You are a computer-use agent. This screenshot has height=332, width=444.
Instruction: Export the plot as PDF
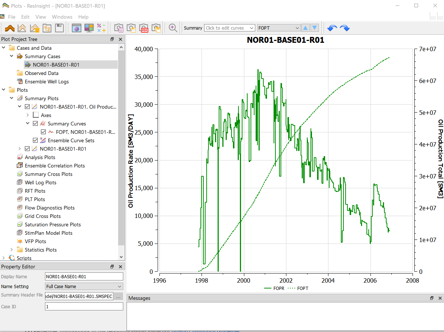click(144, 28)
